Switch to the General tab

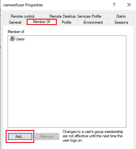(15, 22)
